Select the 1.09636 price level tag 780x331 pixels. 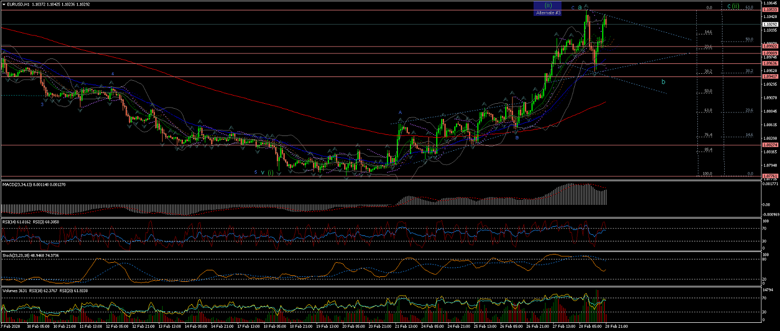(x=770, y=63)
